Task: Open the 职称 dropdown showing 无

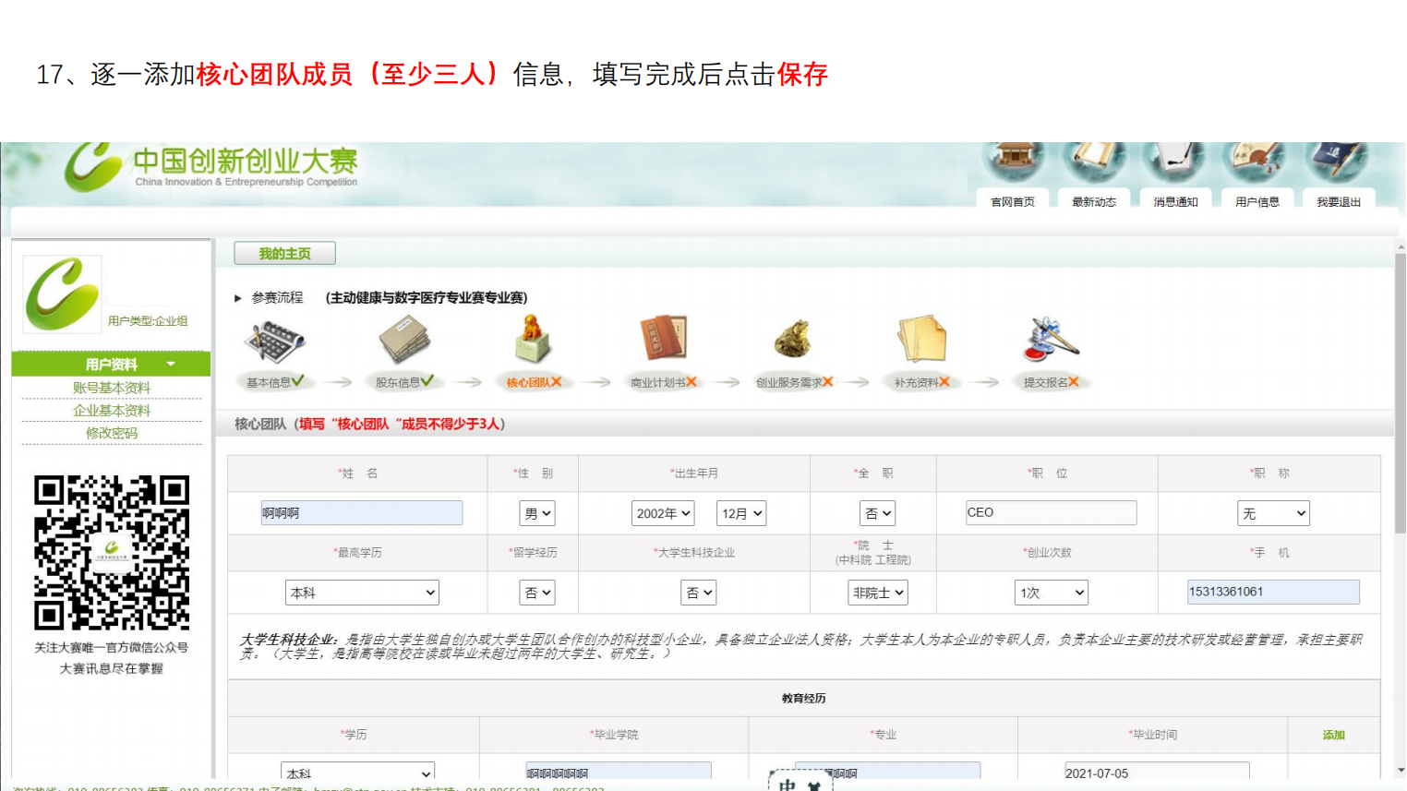Action: click(x=1273, y=513)
